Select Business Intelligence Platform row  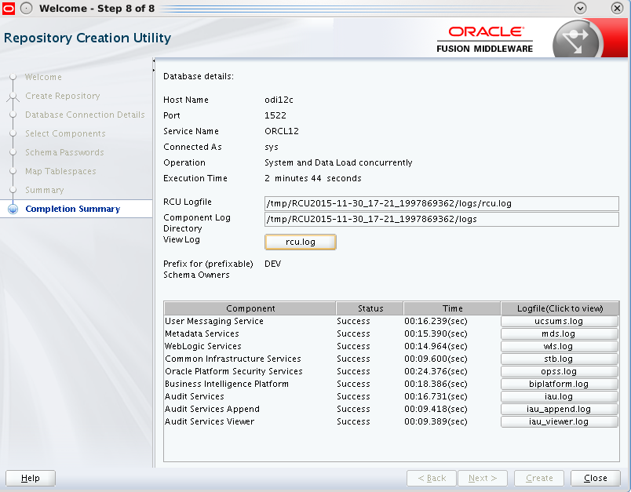tap(391, 384)
